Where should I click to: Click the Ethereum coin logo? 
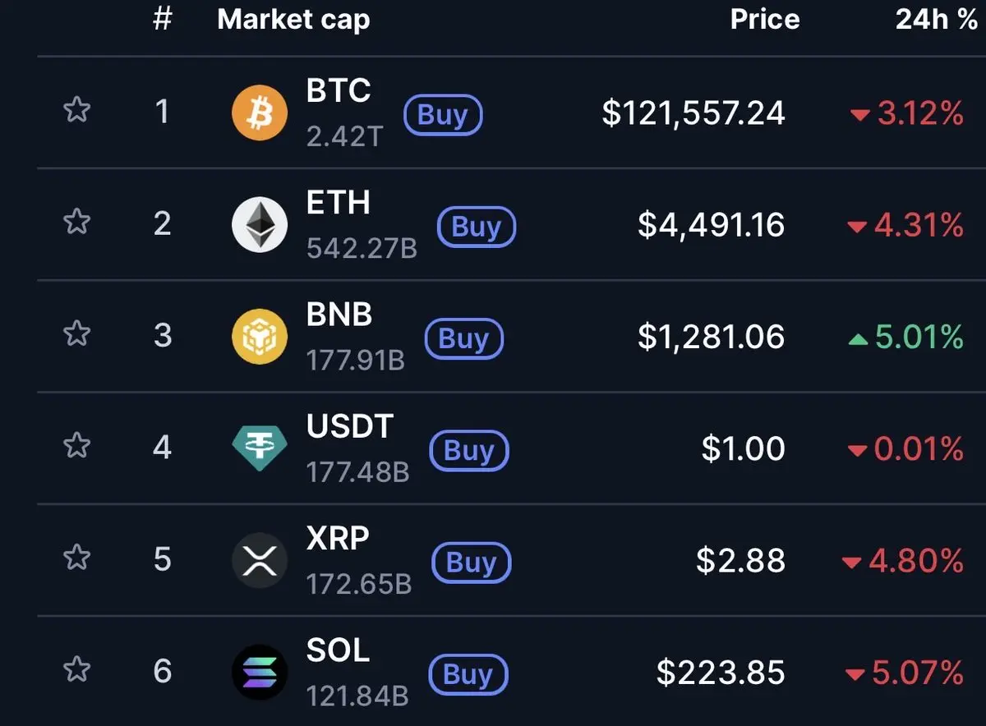point(260,224)
